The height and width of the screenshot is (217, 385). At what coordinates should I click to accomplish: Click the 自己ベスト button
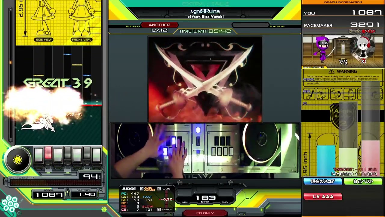363,181
